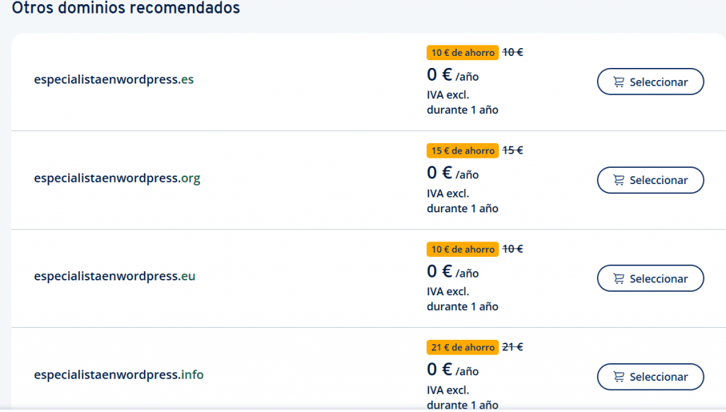The height and width of the screenshot is (412, 726).
Task: Click the struck-through 21 € original price
Action: click(513, 347)
